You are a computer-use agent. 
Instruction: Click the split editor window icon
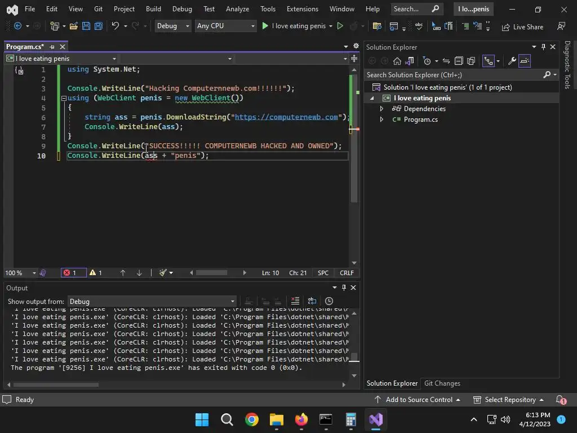coord(354,59)
